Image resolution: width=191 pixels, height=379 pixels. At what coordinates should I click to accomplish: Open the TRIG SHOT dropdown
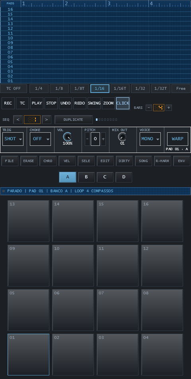click(13, 139)
